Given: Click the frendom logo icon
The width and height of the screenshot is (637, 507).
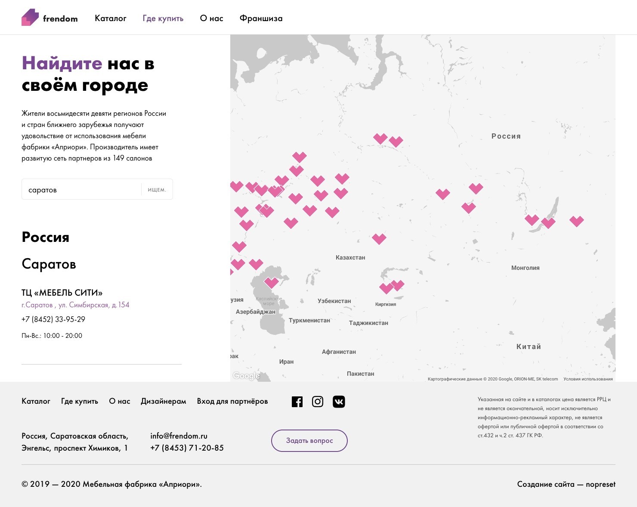Looking at the screenshot, I should (x=30, y=18).
